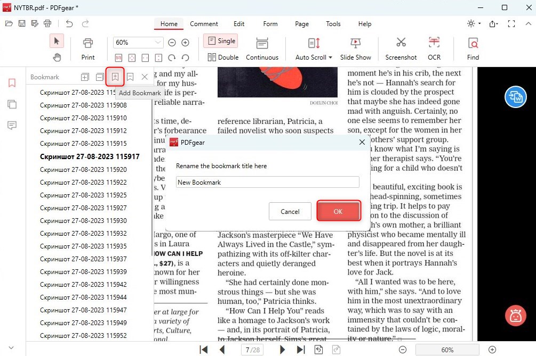Click Cancel in bookmark dialog
The height and width of the screenshot is (356, 536).
click(x=290, y=211)
